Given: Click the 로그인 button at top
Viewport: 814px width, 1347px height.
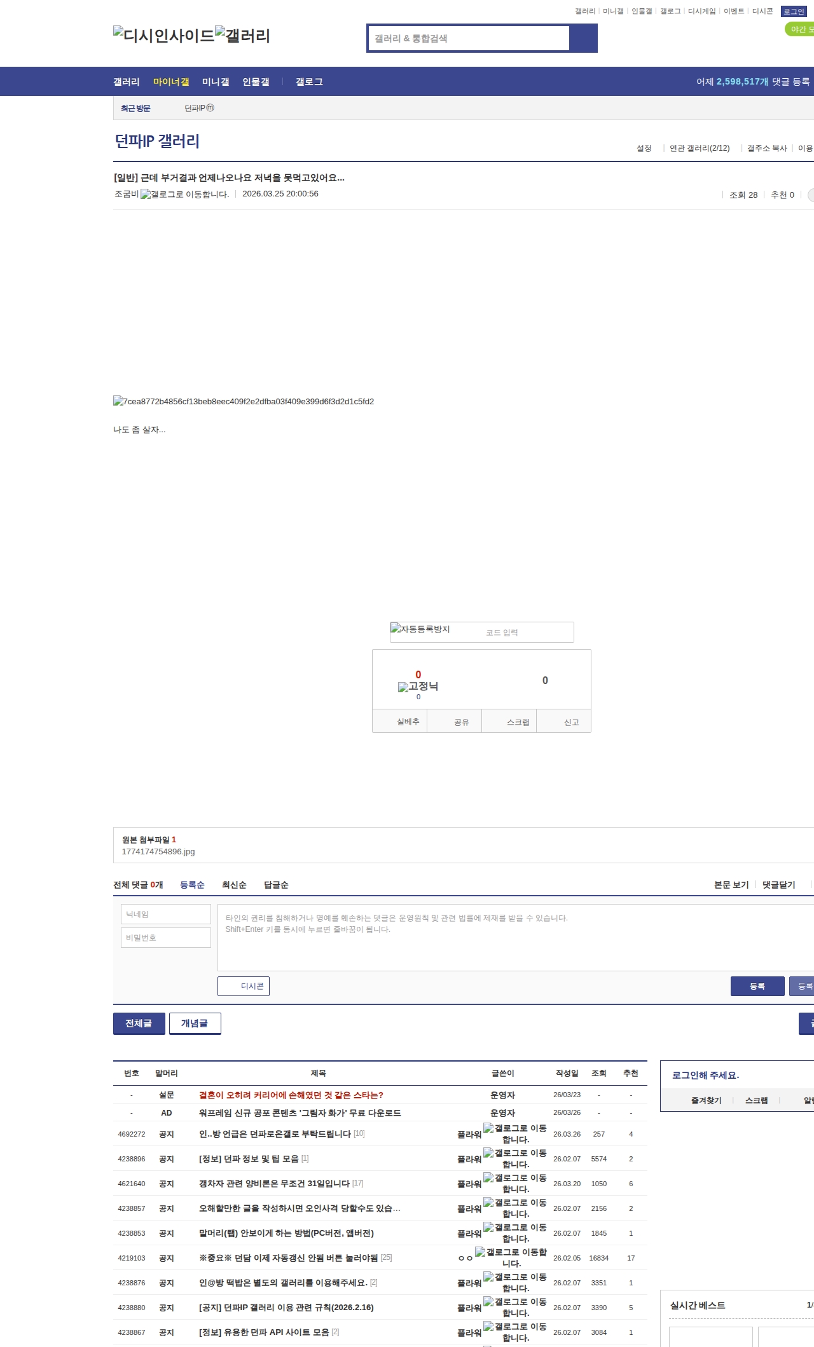Looking at the screenshot, I should point(794,11).
